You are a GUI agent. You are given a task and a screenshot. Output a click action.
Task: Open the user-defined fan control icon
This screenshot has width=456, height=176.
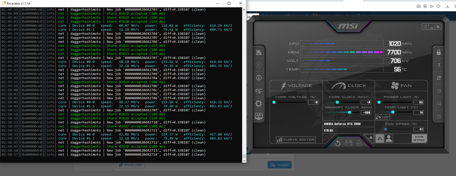coord(389,138)
